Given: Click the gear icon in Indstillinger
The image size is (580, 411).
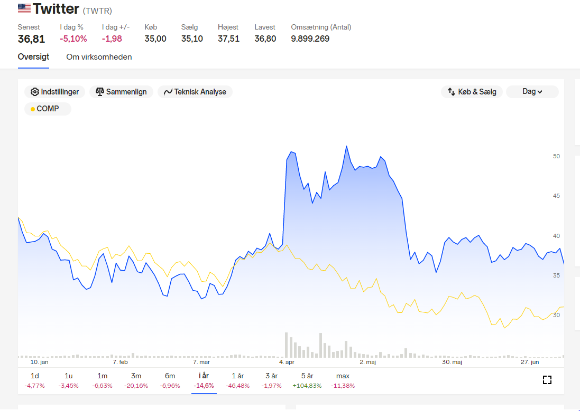Looking at the screenshot, I should (x=35, y=92).
